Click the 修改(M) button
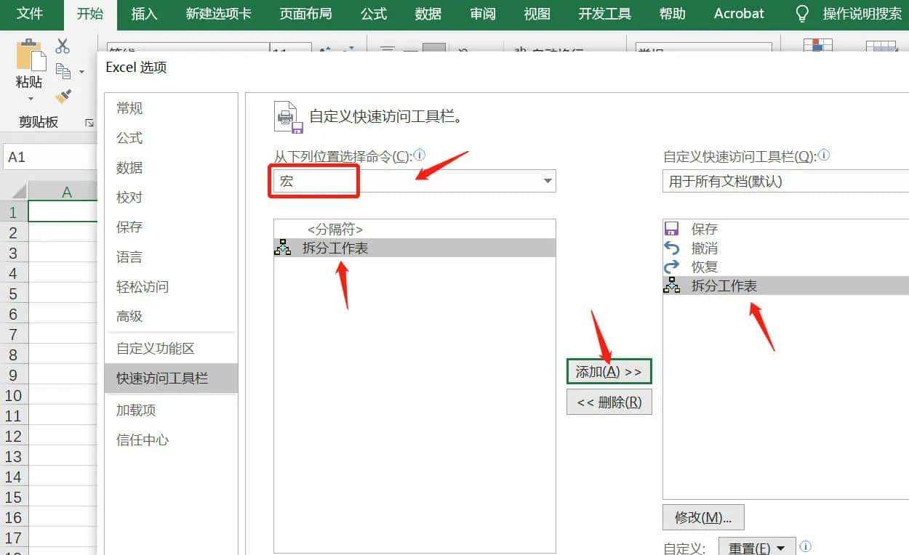909x555 pixels. (x=702, y=517)
